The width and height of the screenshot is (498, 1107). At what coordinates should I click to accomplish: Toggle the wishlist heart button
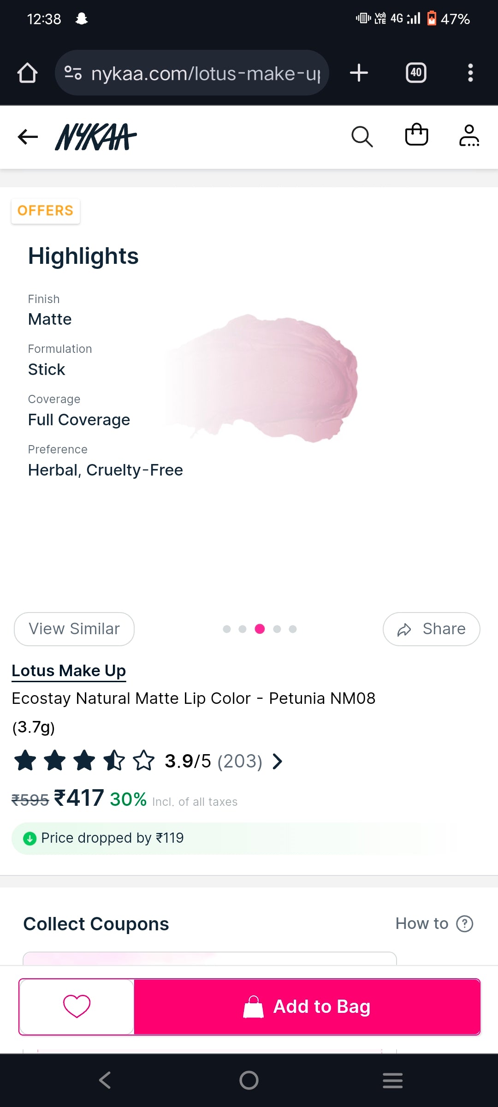pyautogui.click(x=77, y=1006)
